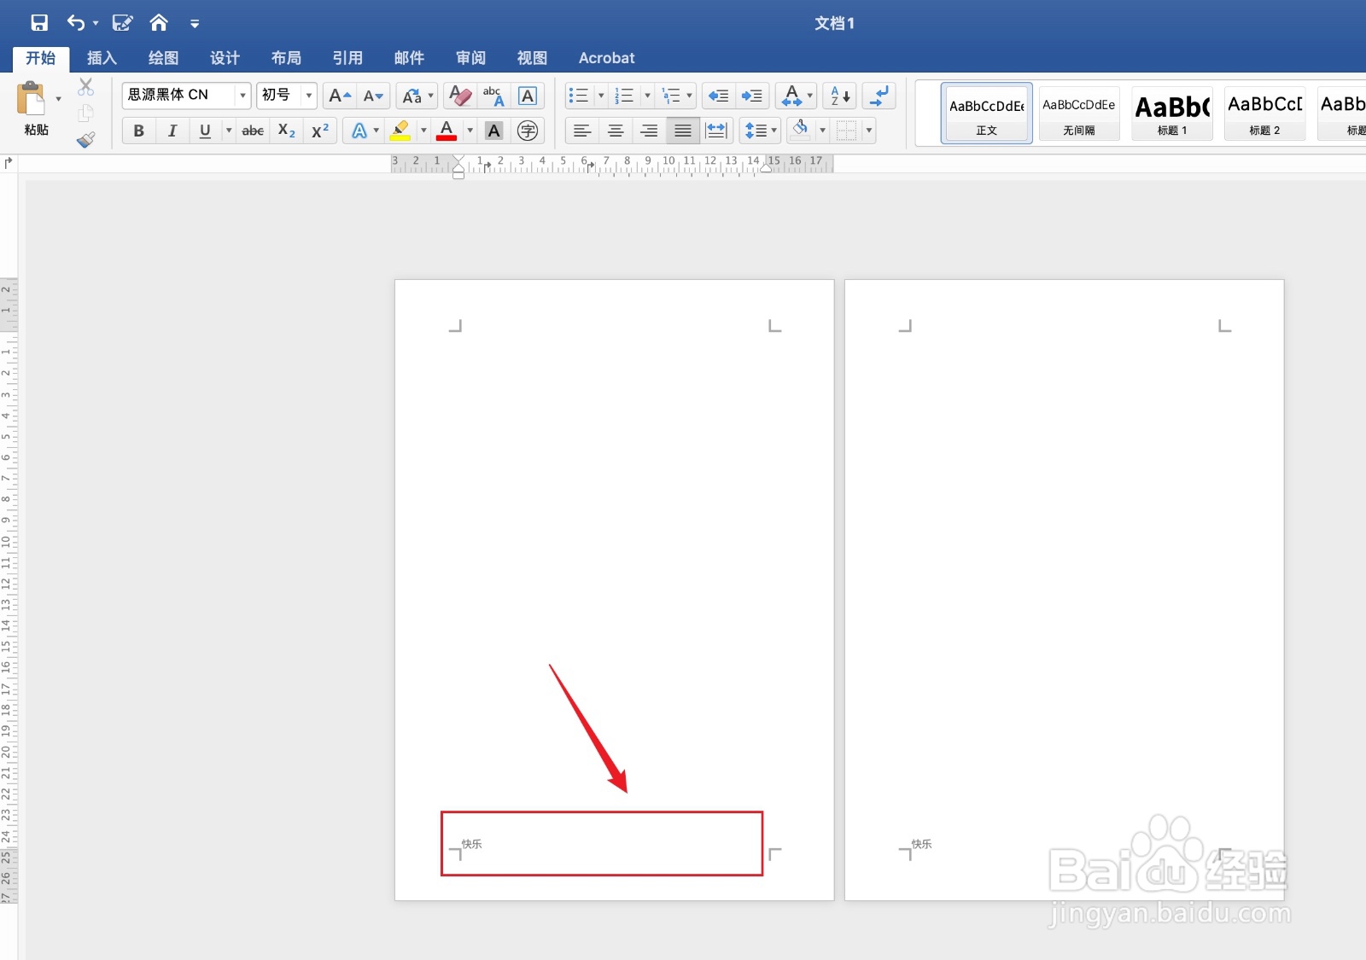Image resolution: width=1366 pixels, height=960 pixels.
Task: Open the 引用 ribbon tab
Action: pyautogui.click(x=347, y=58)
